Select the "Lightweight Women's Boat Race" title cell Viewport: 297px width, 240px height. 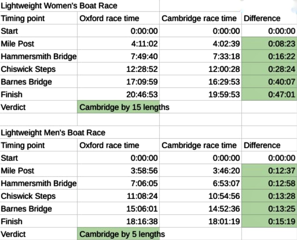point(59,6)
